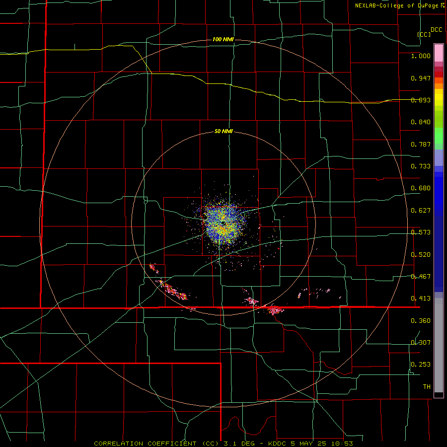Click the 0.680 scale value

(x=421, y=188)
